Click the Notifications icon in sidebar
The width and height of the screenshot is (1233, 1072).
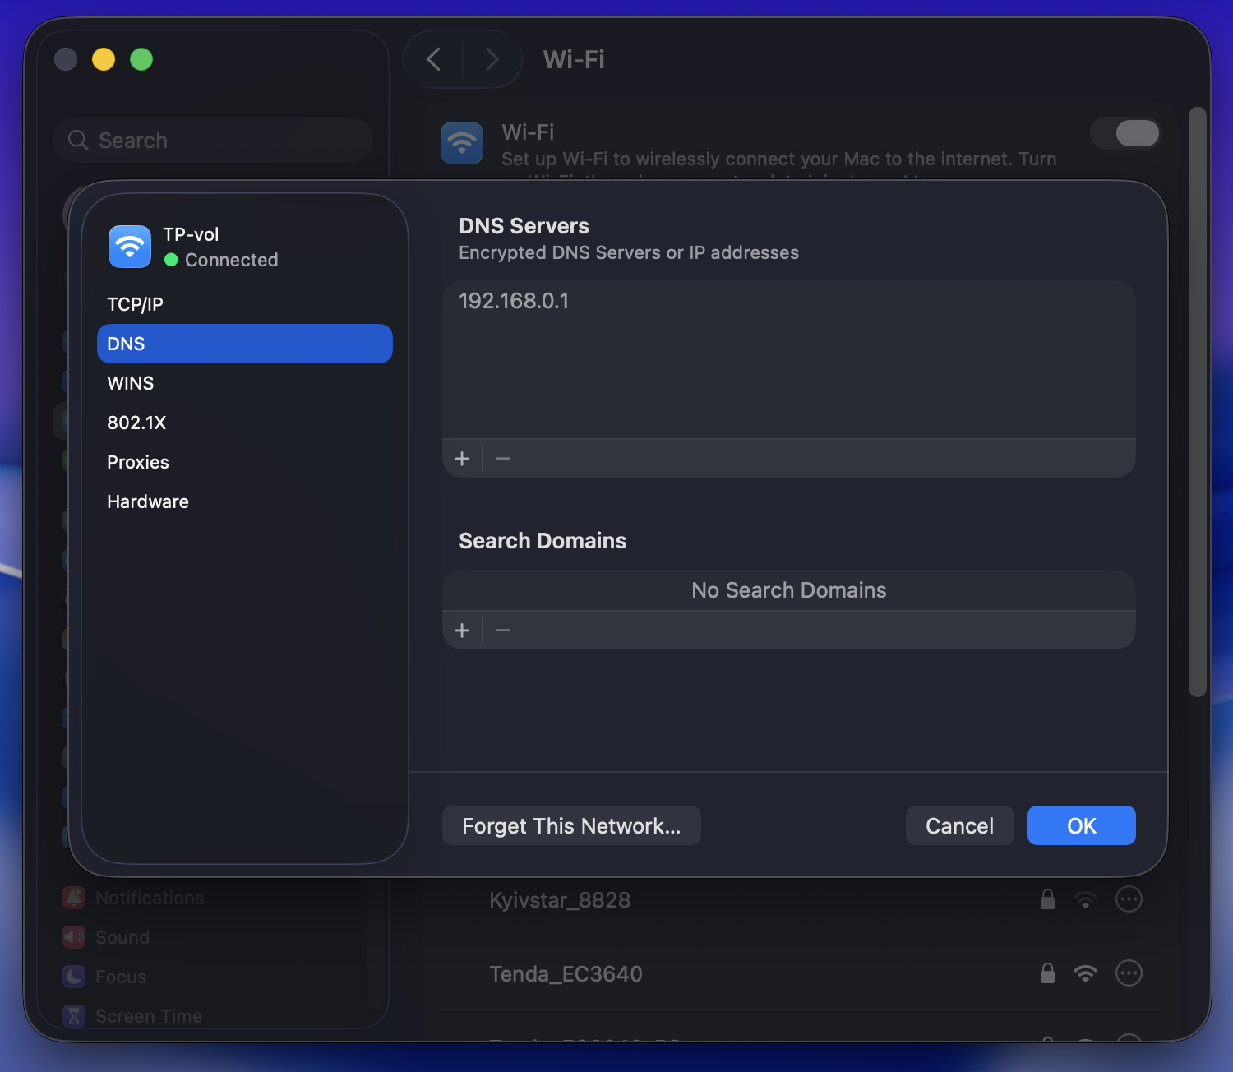tap(74, 897)
